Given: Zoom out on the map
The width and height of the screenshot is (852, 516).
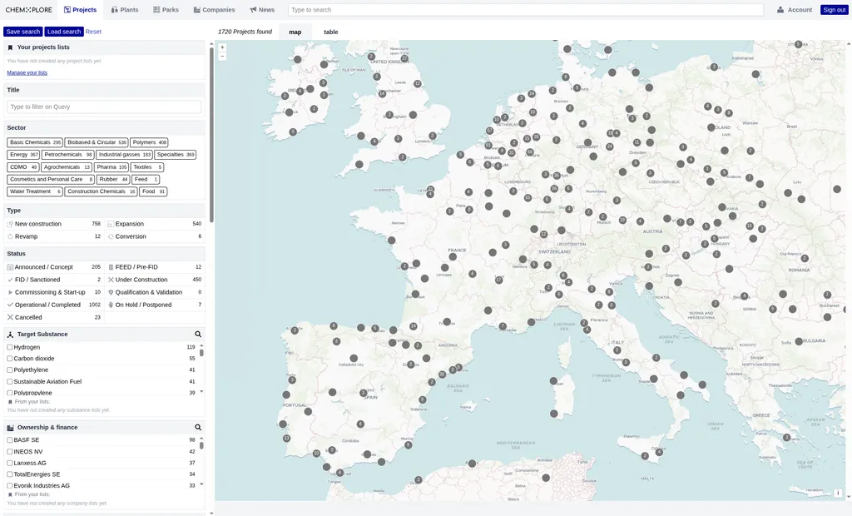Looking at the screenshot, I should coord(222,56).
